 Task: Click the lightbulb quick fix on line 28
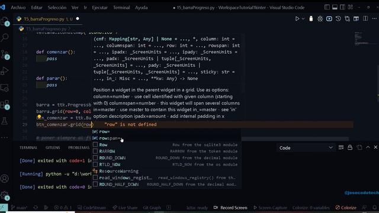(39, 117)
